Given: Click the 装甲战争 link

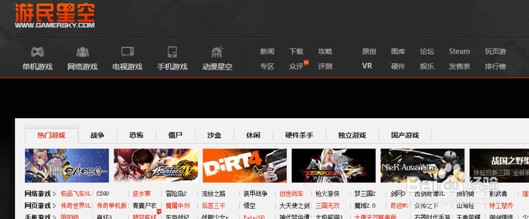Looking at the screenshot, I should click(256, 194).
